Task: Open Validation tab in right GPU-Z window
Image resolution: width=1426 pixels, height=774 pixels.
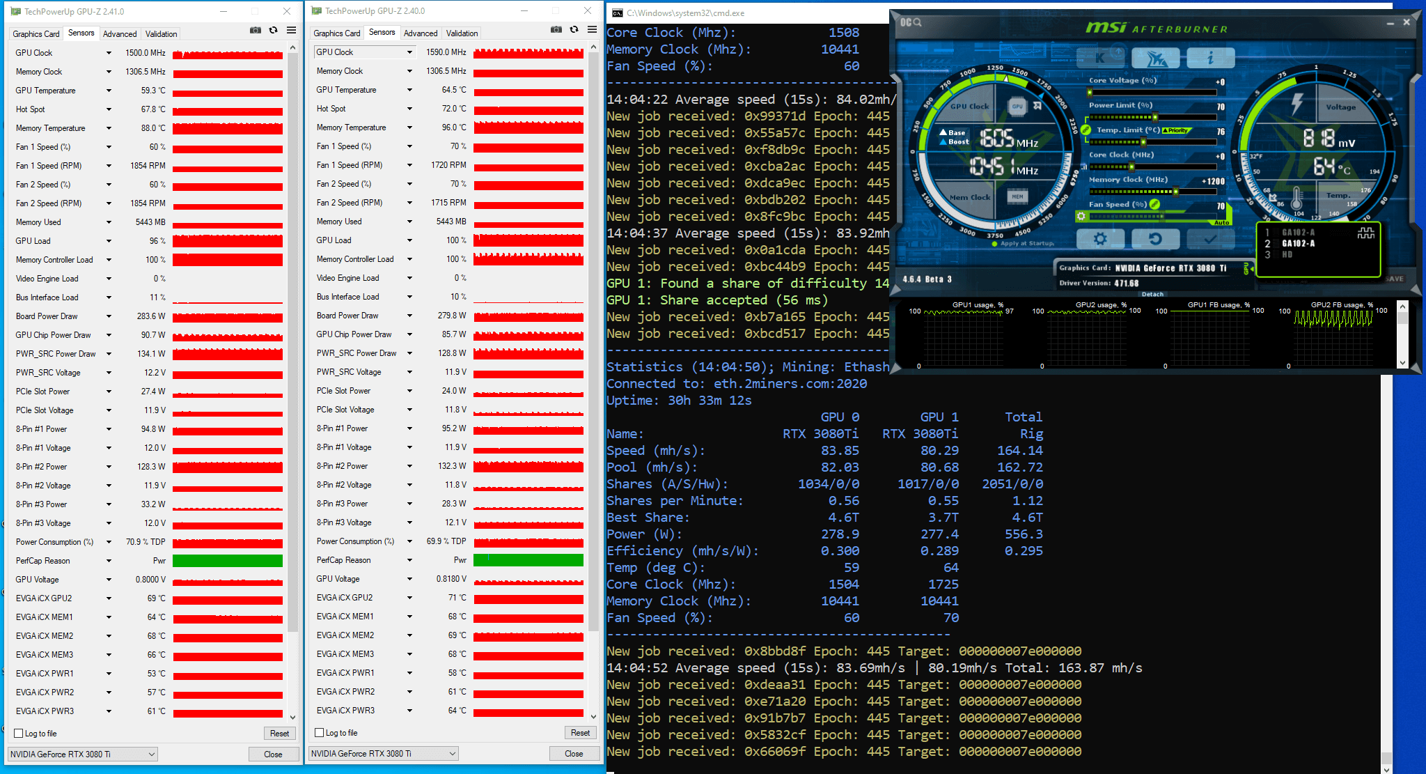Action: point(462,33)
